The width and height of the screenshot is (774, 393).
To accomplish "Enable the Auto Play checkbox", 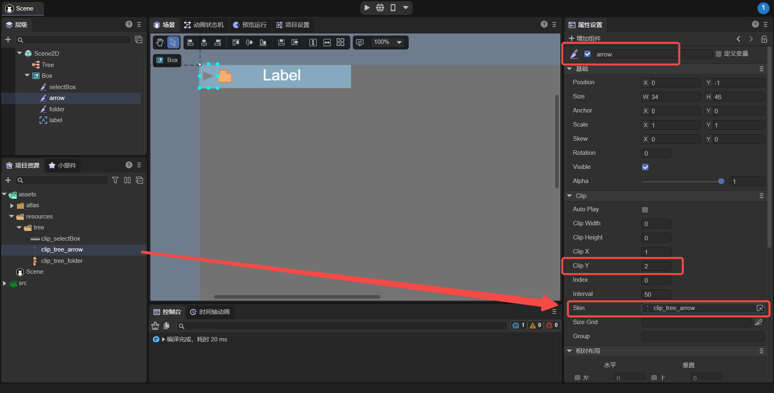I will pos(645,210).
